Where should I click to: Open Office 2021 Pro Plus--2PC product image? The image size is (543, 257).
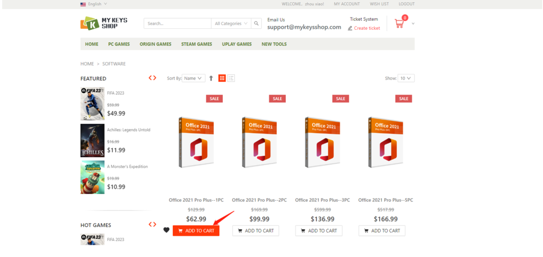click(x=259, y=143)
